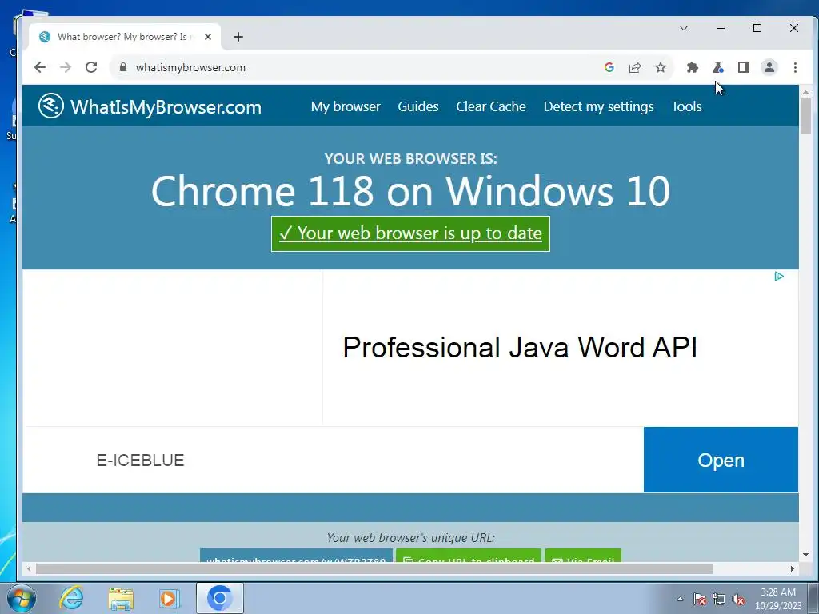This screenshot has width=819, height=614.
Task: Open the 'My browser' menu item
Action: pyautogui.click(x=346, y=106)
